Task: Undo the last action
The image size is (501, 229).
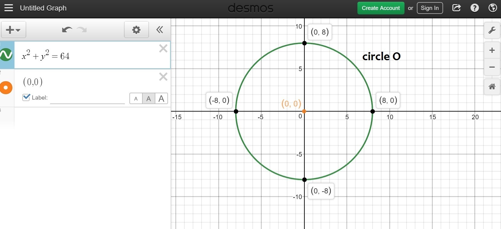Action: [67, 29]
